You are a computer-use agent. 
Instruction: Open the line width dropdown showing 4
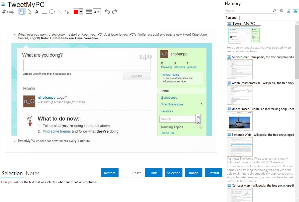coord(97,12)
